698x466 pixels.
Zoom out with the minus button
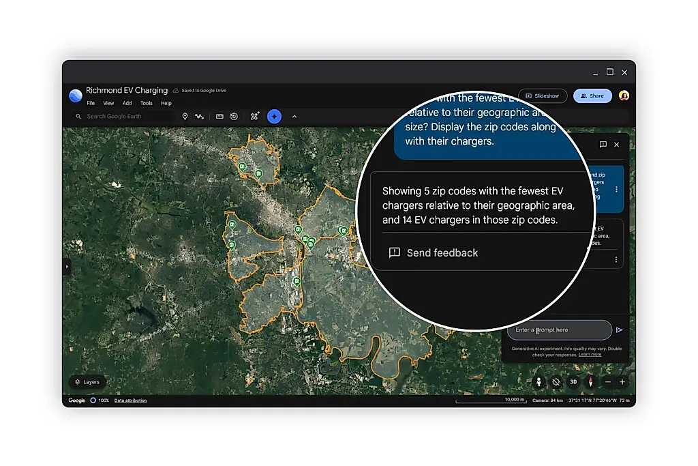coord(608,382)
